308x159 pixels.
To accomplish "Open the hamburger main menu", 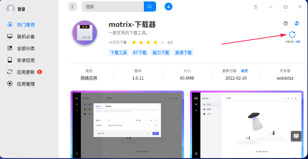I will 256,7.
